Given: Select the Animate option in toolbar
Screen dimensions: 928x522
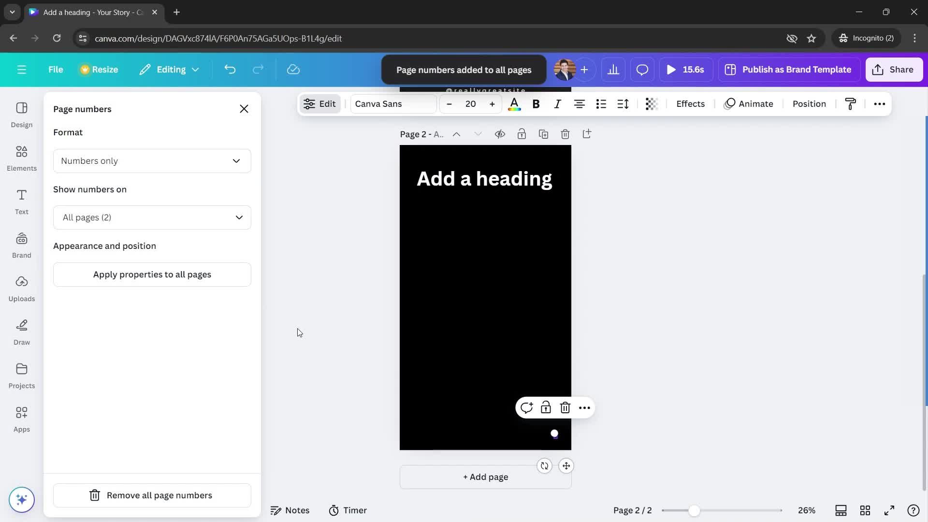Looking at the screenshot, I should 756,103.
